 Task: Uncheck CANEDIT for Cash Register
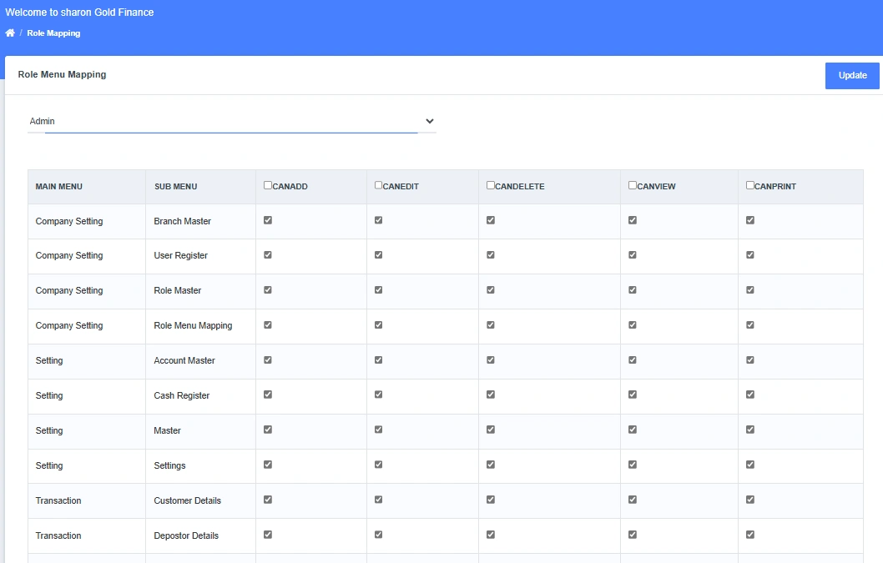point(378,395)
